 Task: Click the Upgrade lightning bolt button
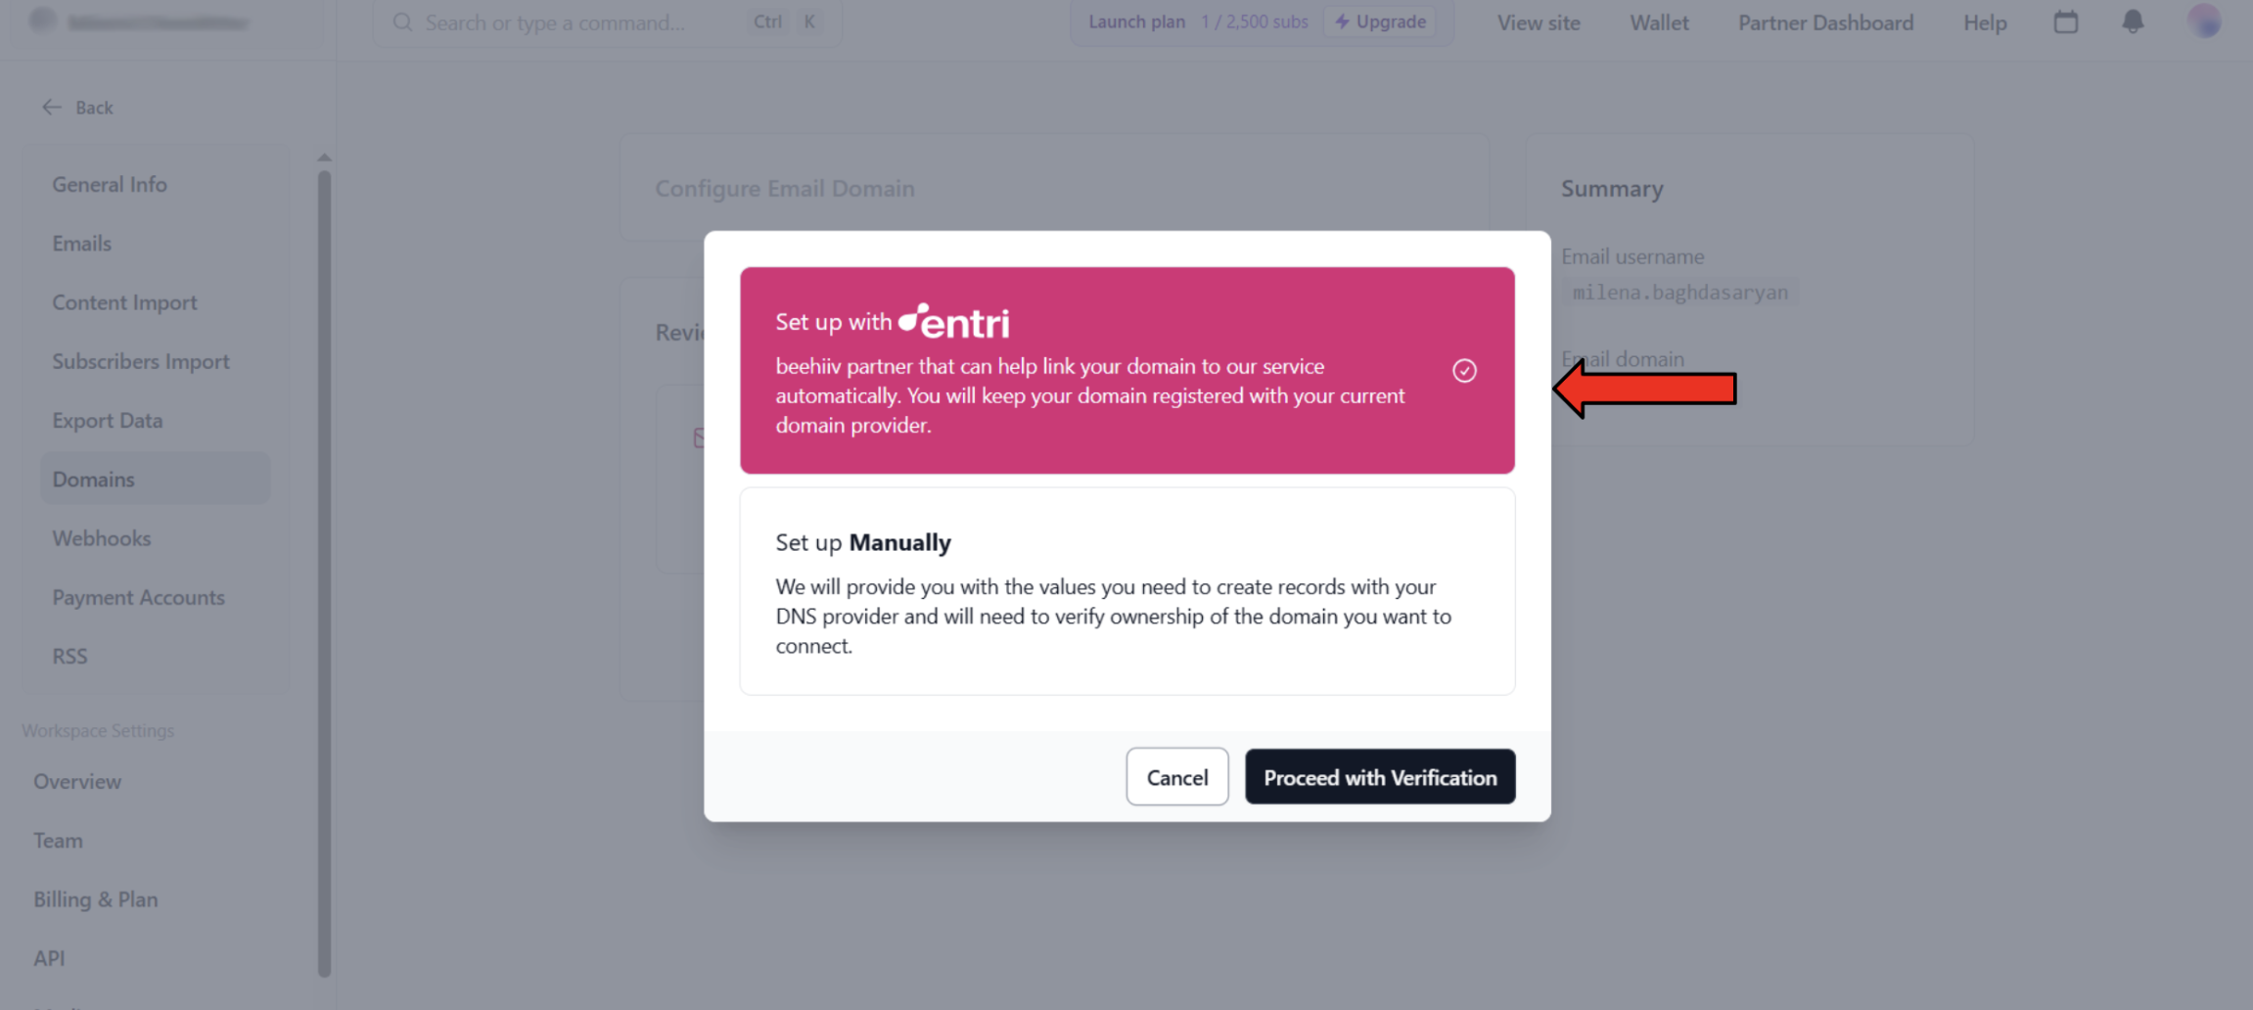coord(1380,22)
